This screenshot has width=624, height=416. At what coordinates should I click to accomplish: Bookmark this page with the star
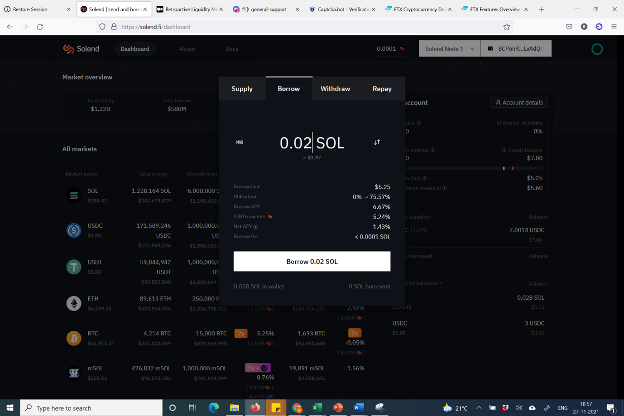point(507,27)
